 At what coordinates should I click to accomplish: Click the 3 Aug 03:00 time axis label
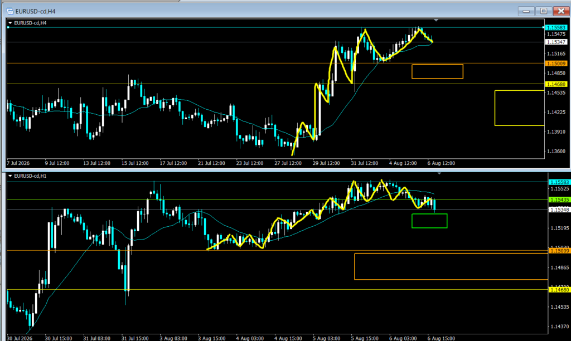(x=173, y=338)
